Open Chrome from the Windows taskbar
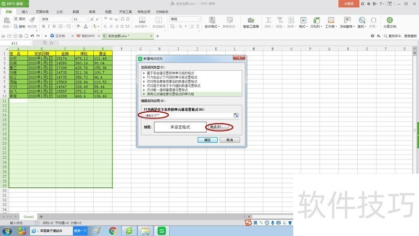 pos(113,231)
